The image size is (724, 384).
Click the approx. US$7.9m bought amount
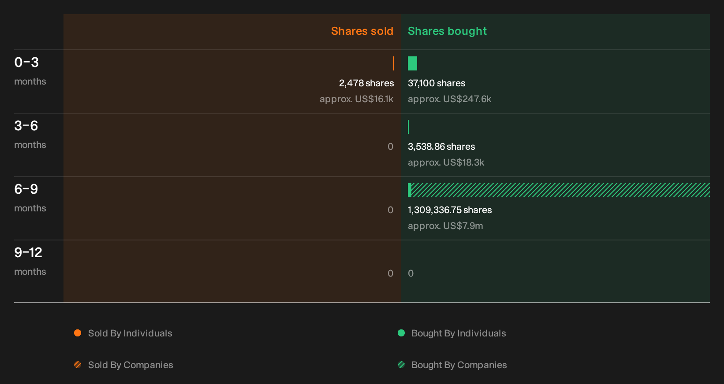click(445, 226)
